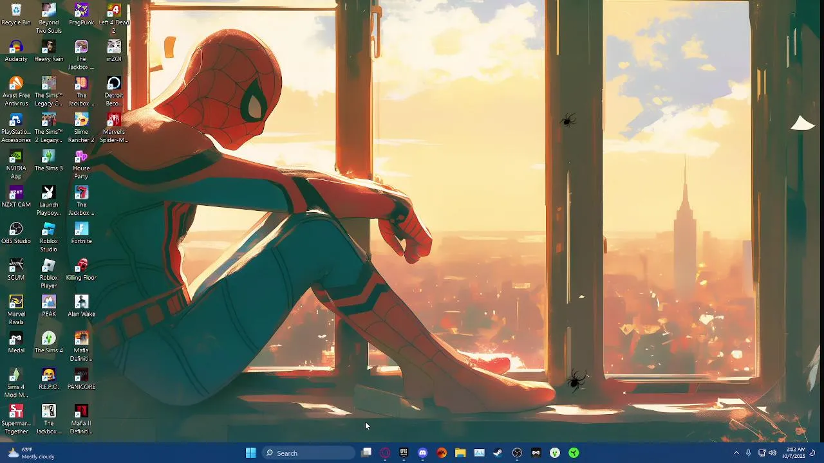
Task: Click the taskbar Search box
Action: click(x=308, y=453)
